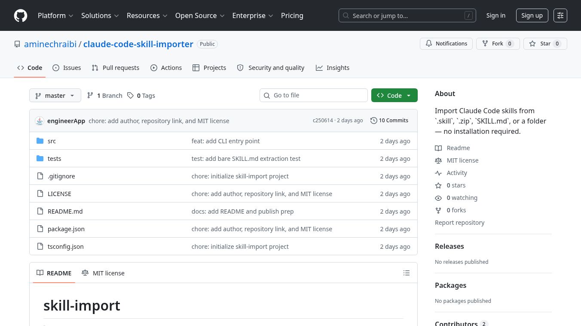Open the Packages section heading

coord(450,285)
